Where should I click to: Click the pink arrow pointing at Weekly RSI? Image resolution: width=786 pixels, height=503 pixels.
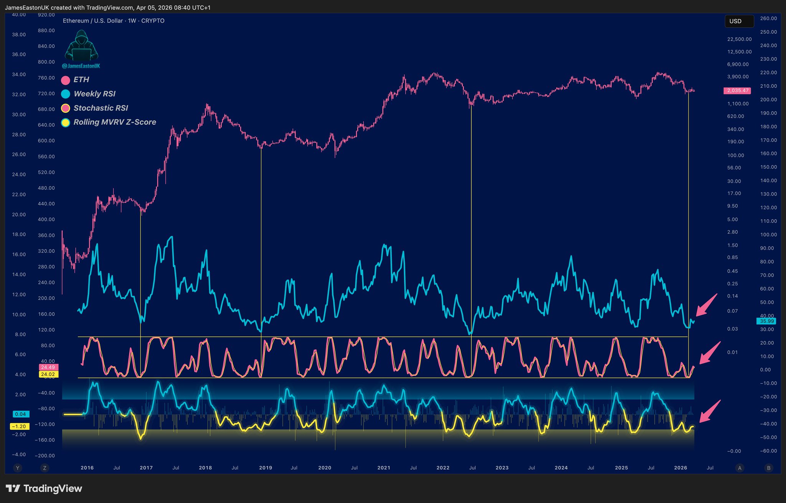coord(706,305)
